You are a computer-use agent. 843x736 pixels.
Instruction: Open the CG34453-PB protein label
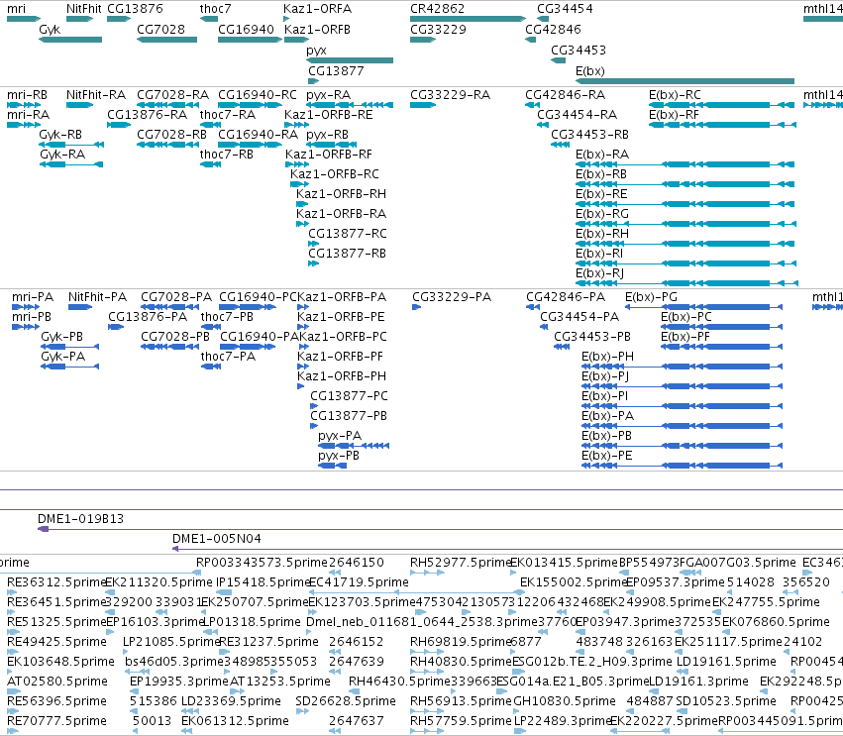592,337
